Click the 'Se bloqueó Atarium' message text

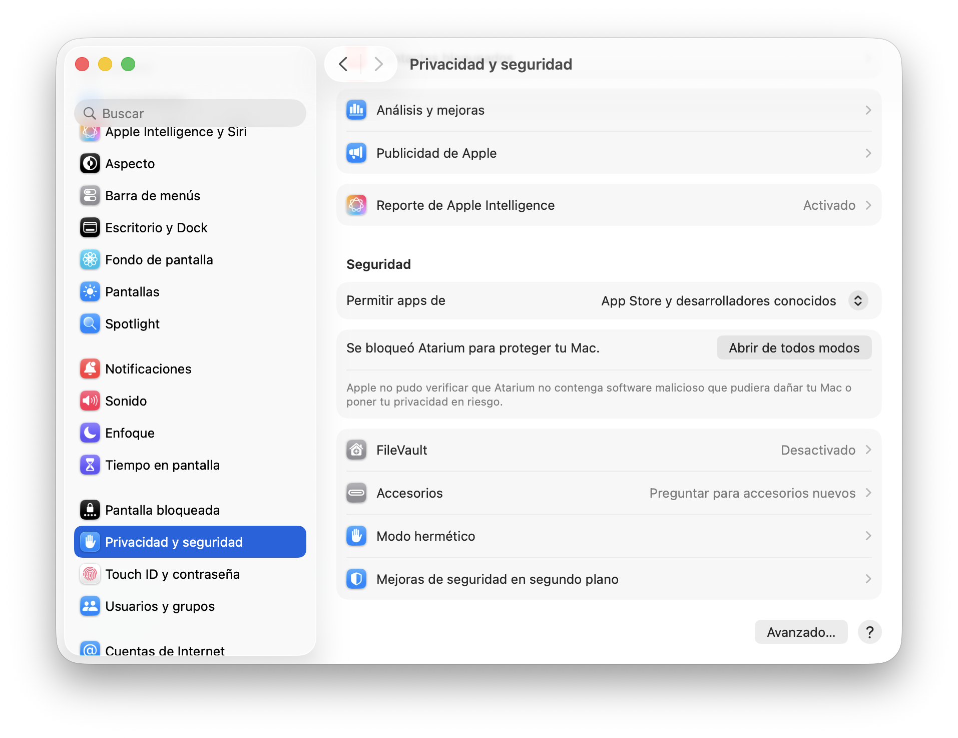[x=473, y=348]
